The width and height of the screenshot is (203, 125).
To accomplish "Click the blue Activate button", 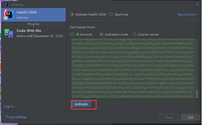I will [81, 104].
